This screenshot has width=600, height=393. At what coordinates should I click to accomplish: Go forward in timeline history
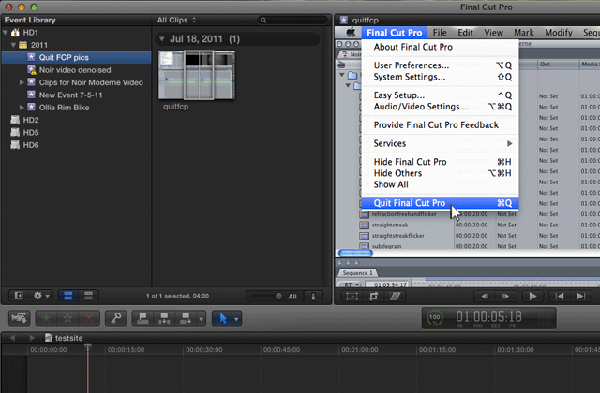[x=32, y=338]
